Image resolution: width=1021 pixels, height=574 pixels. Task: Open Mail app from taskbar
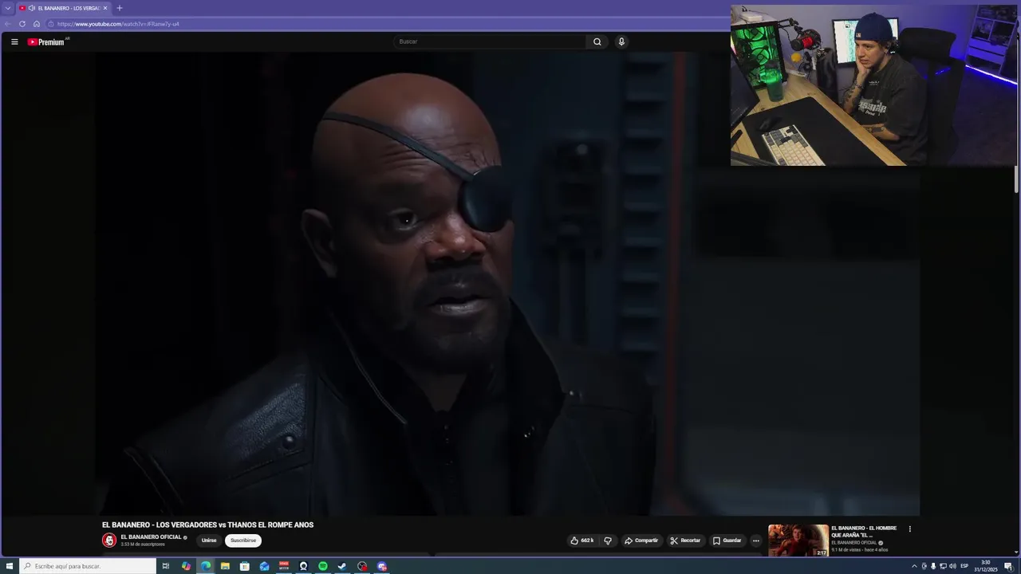click(264, 566)
